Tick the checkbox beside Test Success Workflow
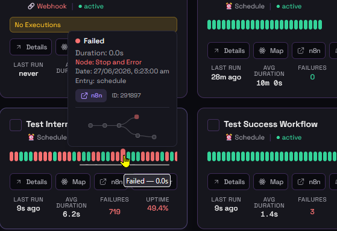 (x=213, y=125)
